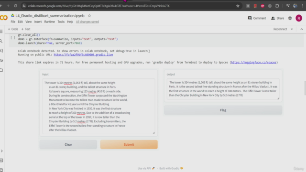Click the browser address bar URL

(99, 6)
